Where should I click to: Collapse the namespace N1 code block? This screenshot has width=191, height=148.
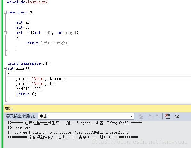pyautogui.click(x=5, y=12)
